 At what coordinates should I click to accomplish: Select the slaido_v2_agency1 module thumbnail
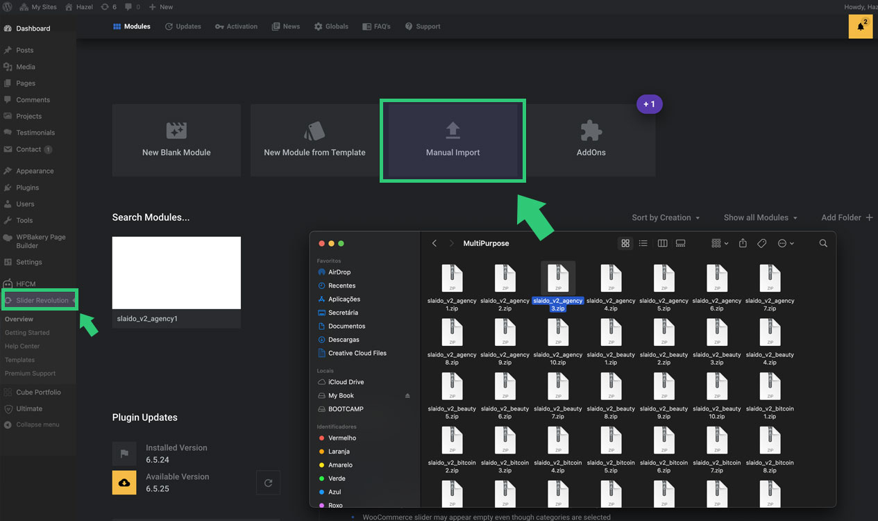(176, 273)
